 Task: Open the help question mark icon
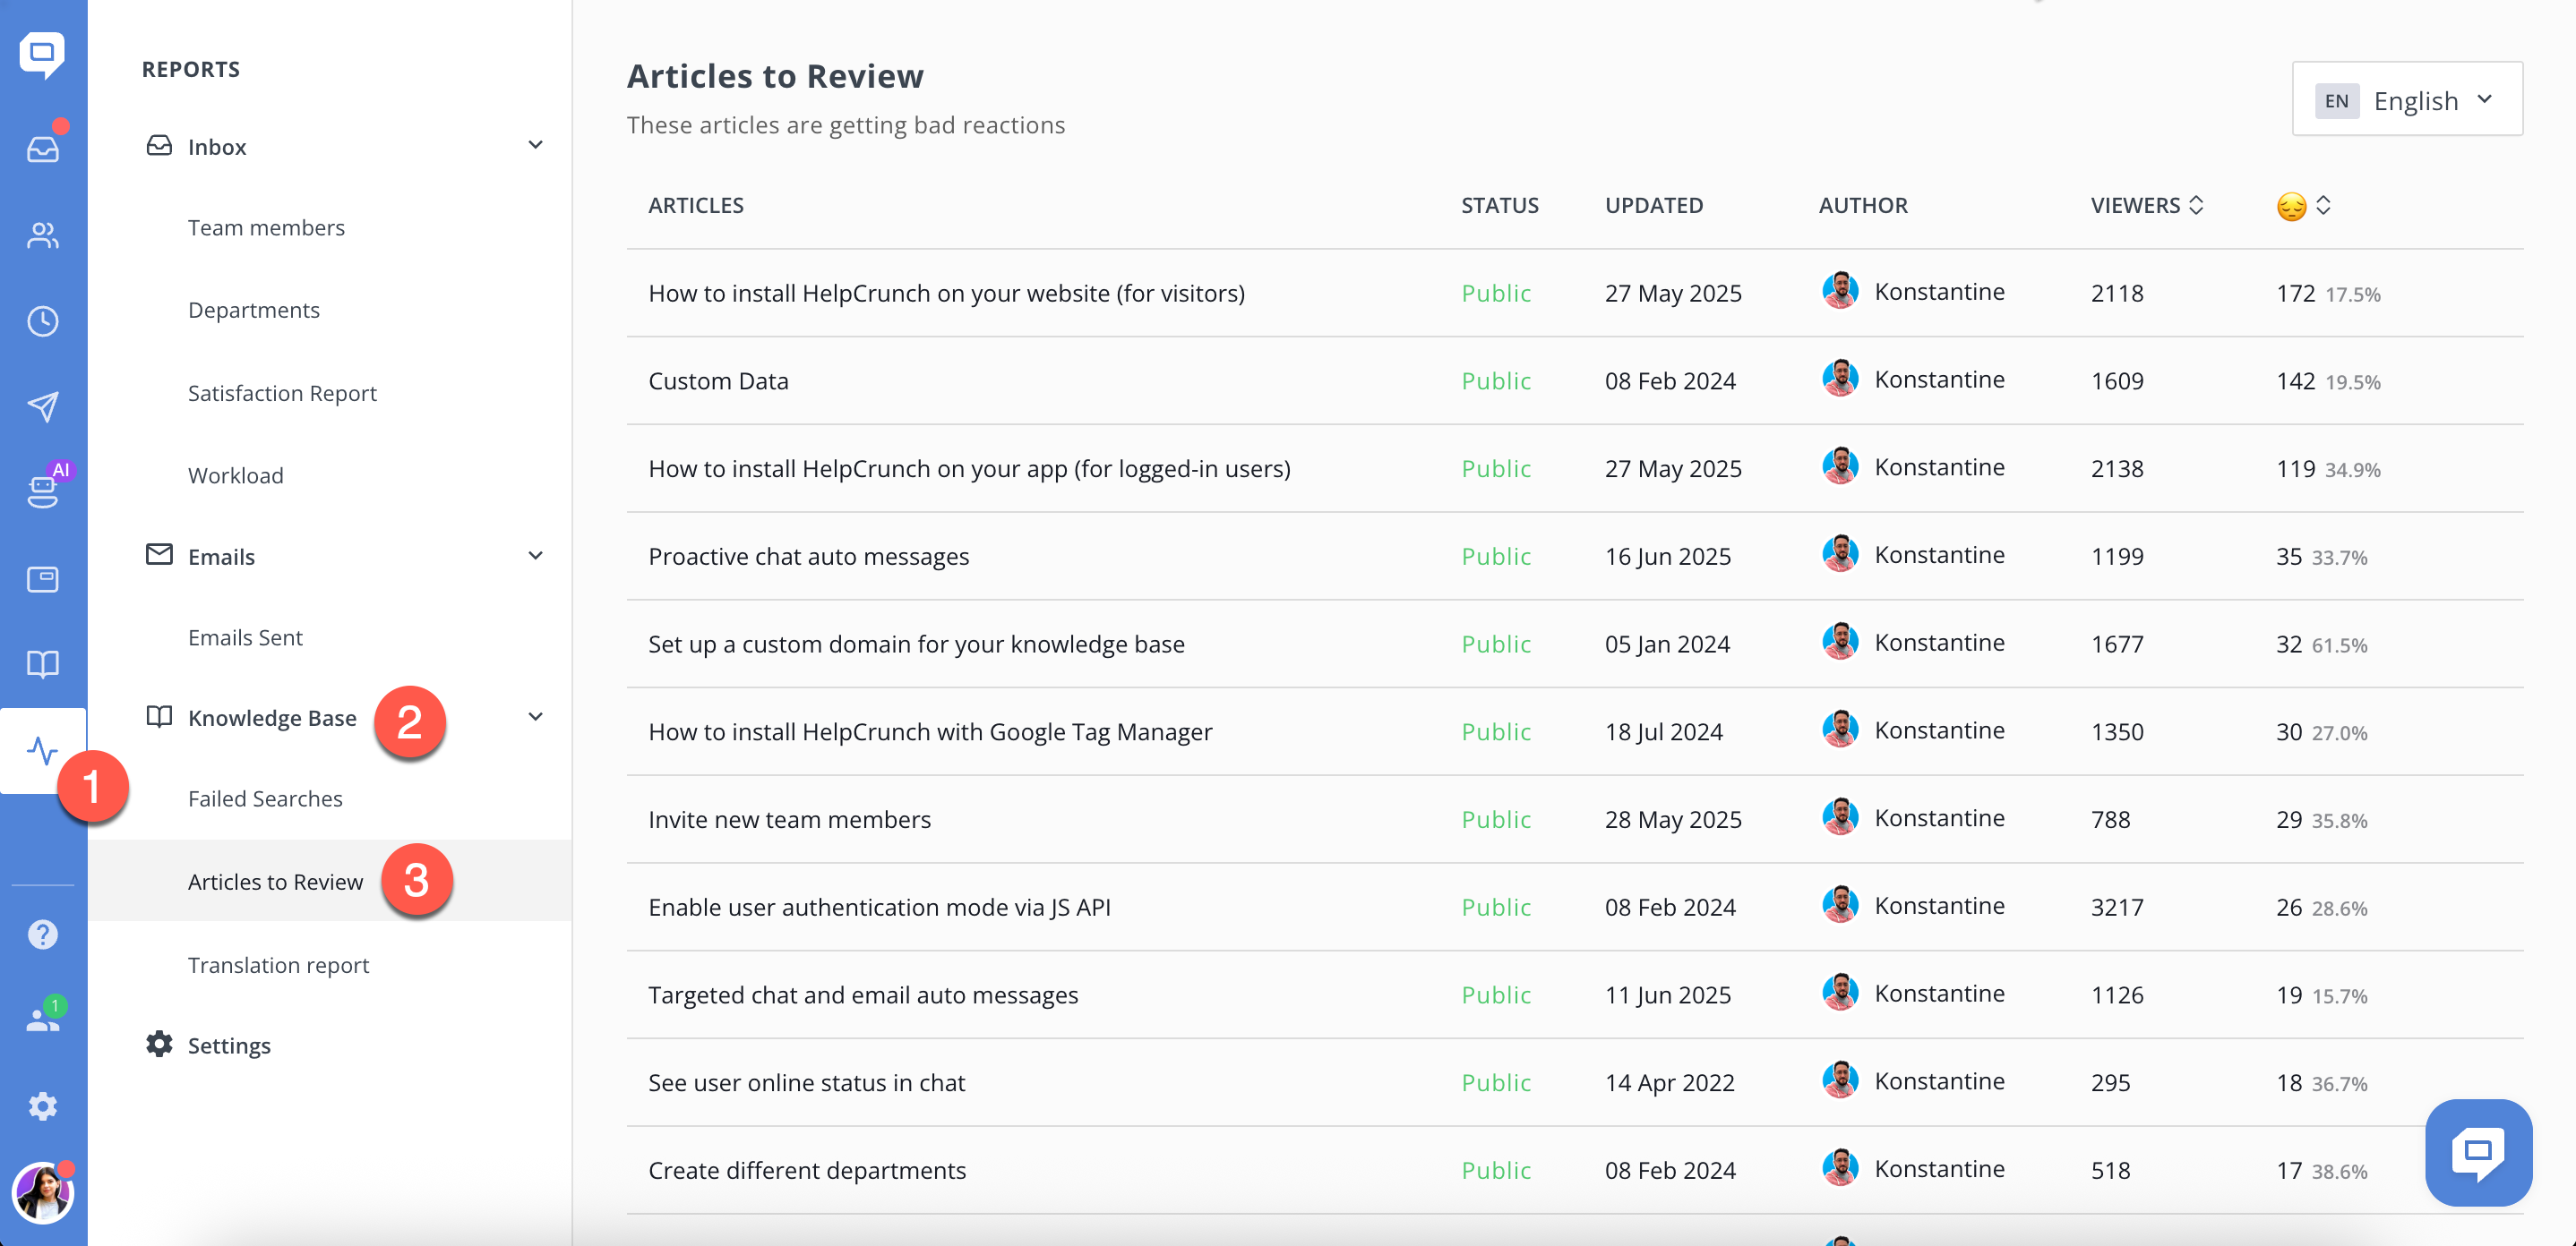click(x=42, y=934)
